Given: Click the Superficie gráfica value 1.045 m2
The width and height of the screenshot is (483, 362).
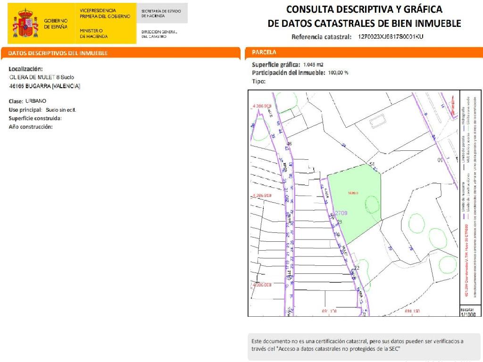Looking at the screenshot, I should pos(313,65).
